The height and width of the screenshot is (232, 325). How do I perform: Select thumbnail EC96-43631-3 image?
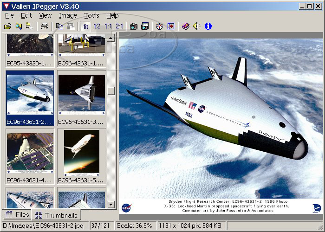point(82,96)
